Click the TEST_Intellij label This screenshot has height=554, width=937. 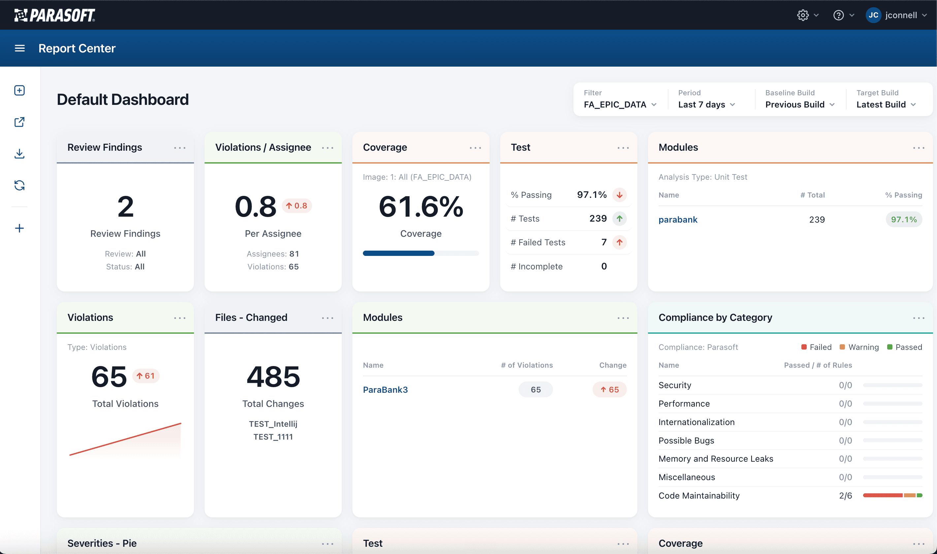coord(273,424)
